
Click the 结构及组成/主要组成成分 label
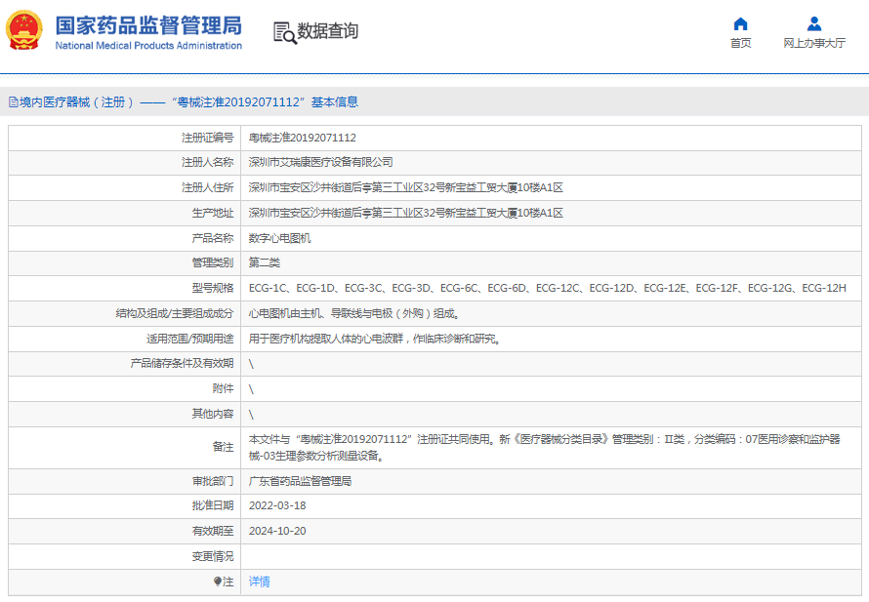click(x=175, y=313)
